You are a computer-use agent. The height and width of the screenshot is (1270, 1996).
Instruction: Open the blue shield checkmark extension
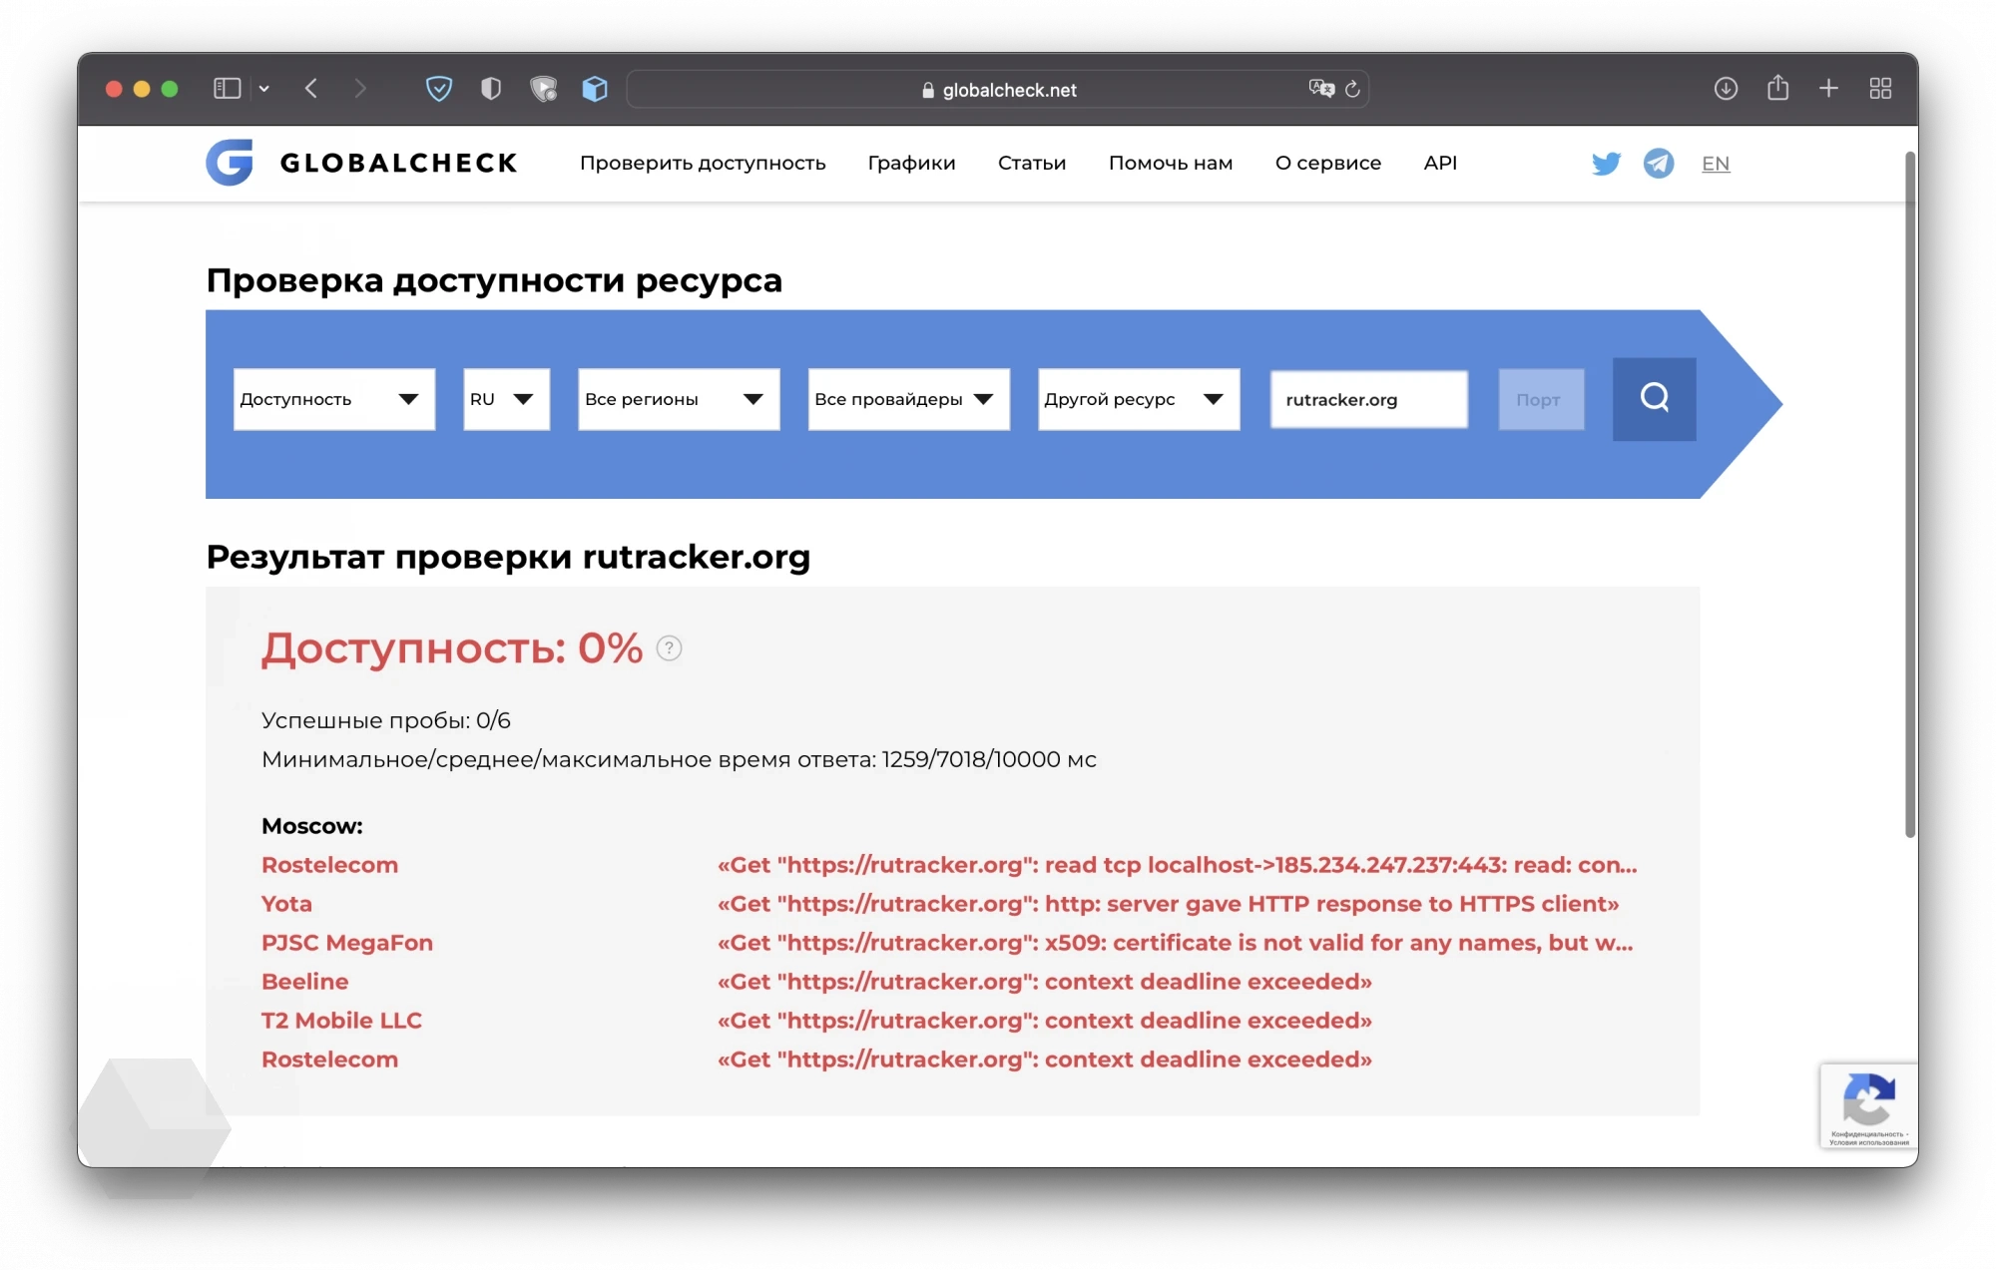click(x=439, y=89)
